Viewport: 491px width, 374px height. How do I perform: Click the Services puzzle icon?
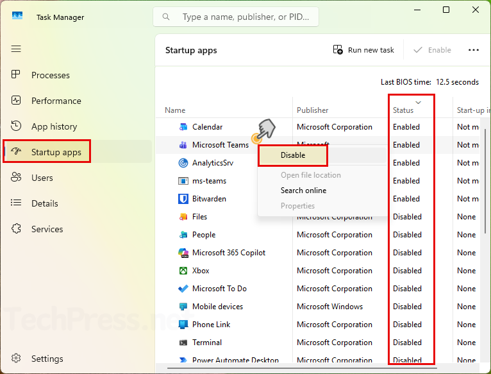16,228
